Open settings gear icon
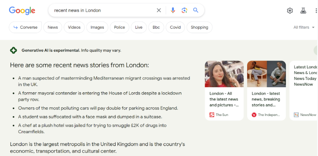 pos(290,11)
